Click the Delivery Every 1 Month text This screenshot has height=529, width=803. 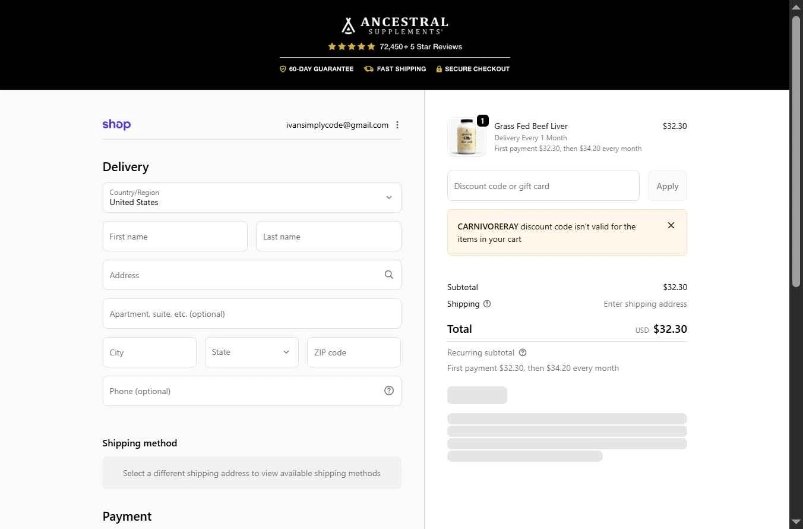530,138
